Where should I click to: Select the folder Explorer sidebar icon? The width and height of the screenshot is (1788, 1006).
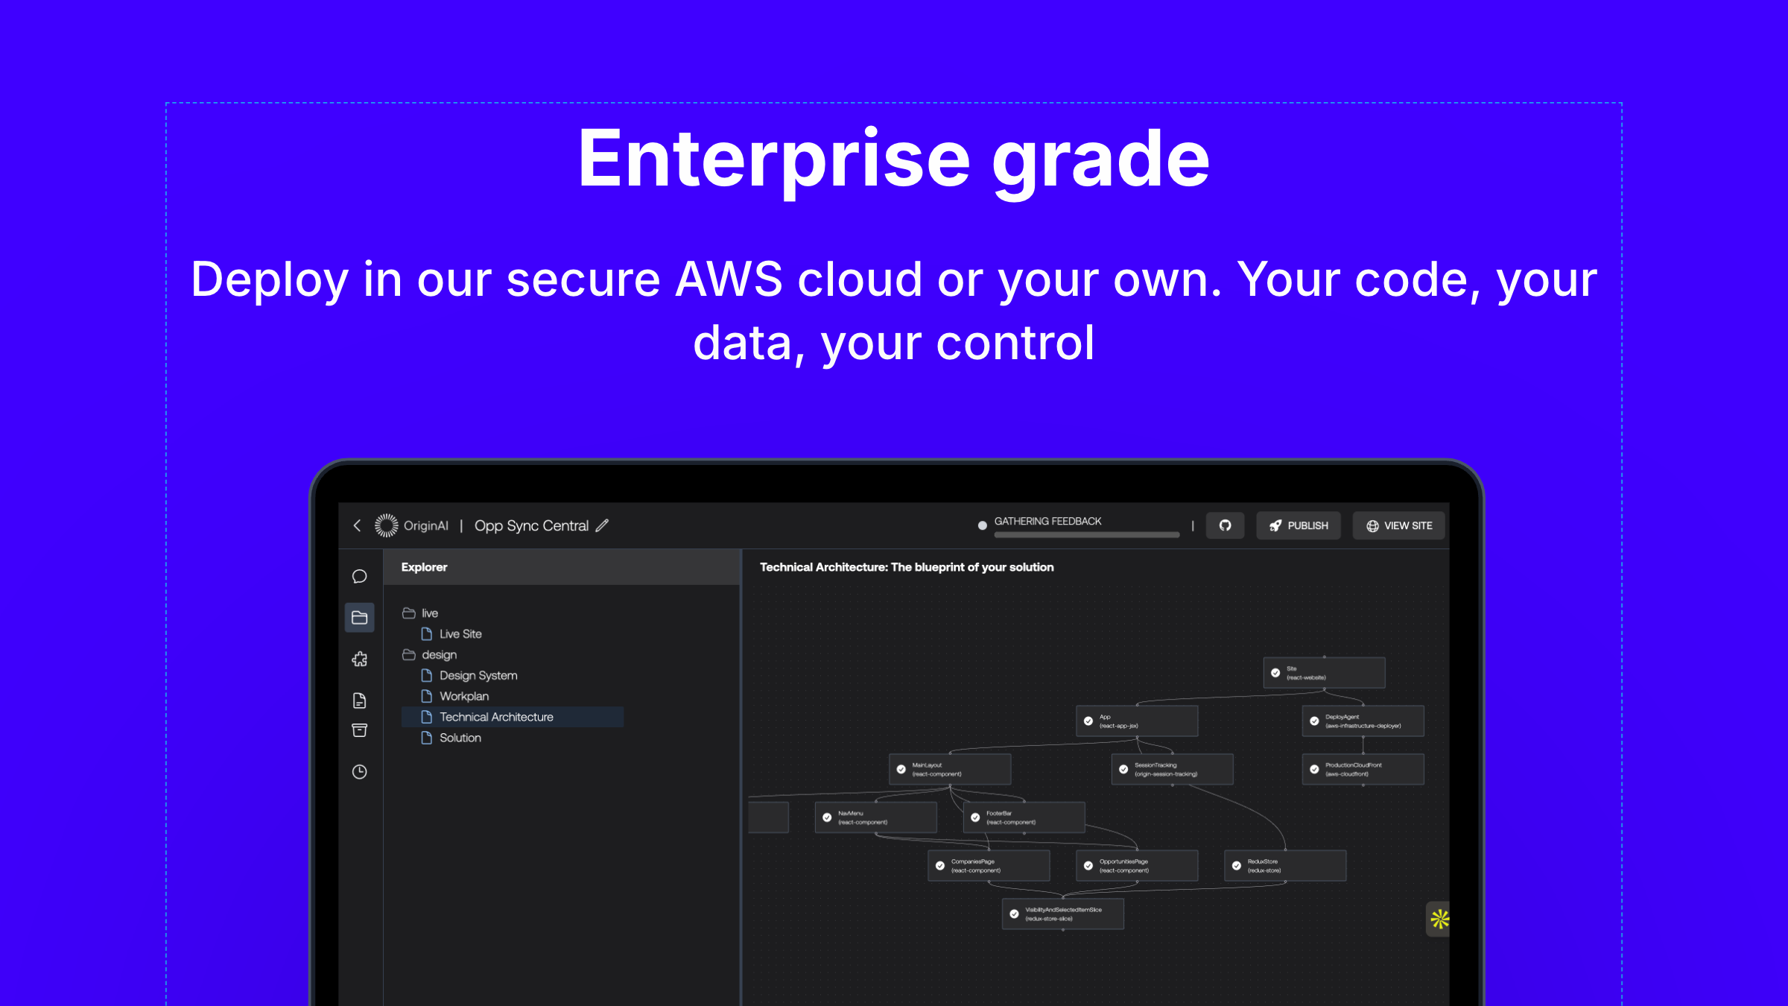[359, 618]
